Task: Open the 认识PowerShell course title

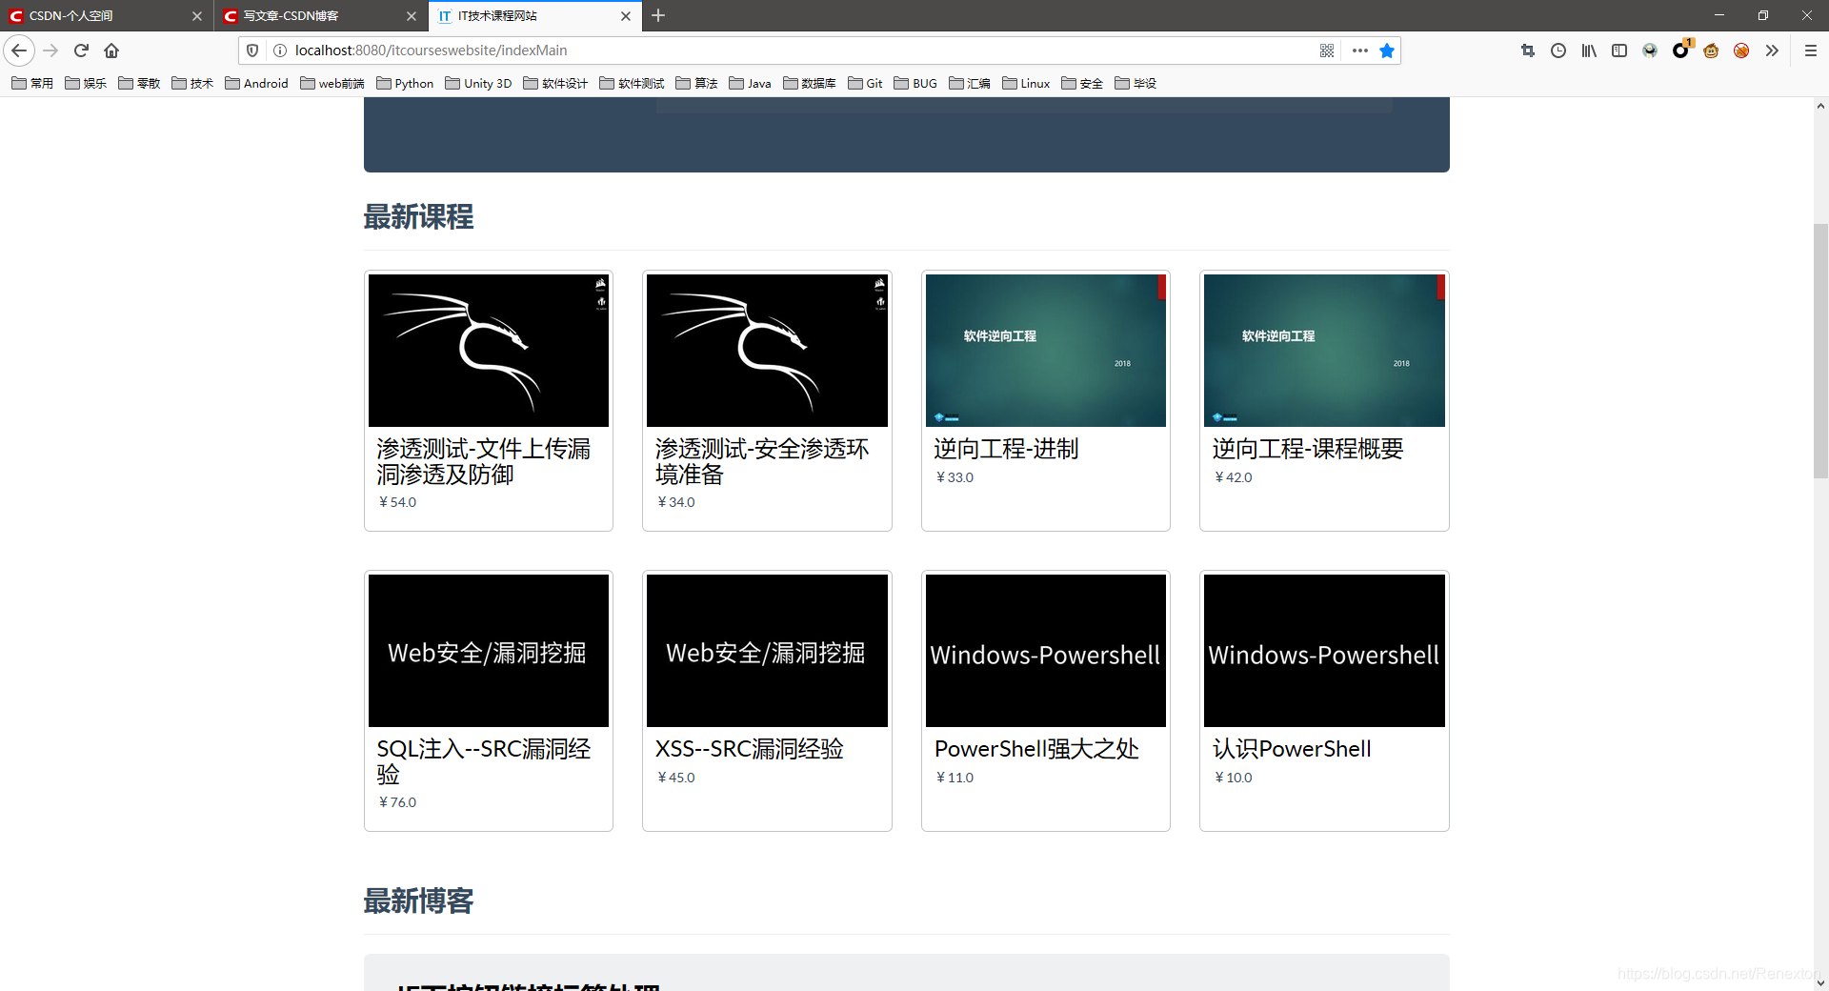Action: click(1292, 749)
